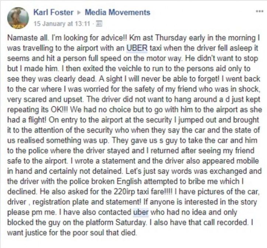Screen dimensions: 267x248
Task: Click the phrase 'registration plate' in the post
Action: point(60,202)
